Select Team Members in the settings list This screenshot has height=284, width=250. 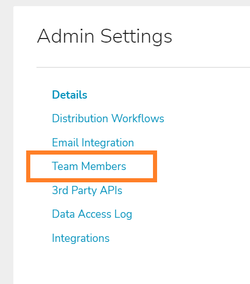tap(89, 166)
